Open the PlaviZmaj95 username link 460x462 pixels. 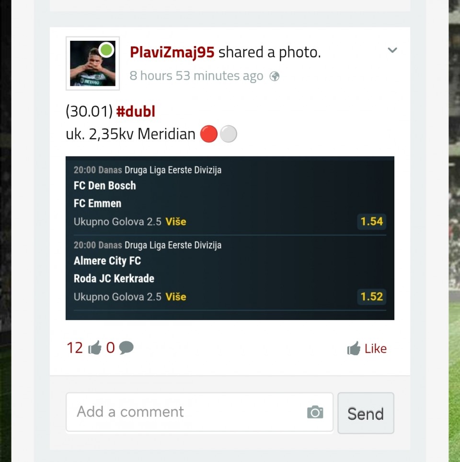pos(172,52)
